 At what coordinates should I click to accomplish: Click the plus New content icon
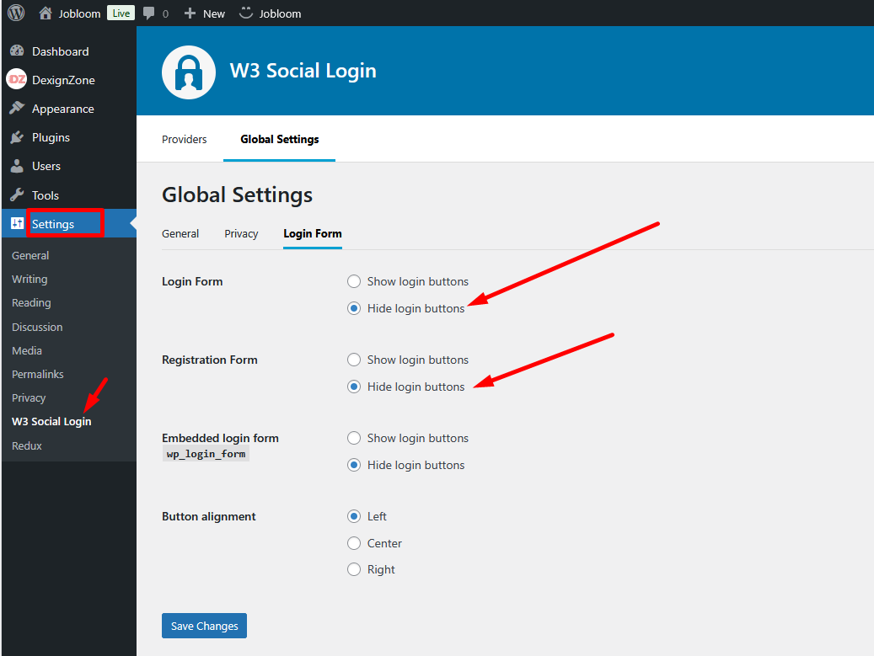coord(190,13)
